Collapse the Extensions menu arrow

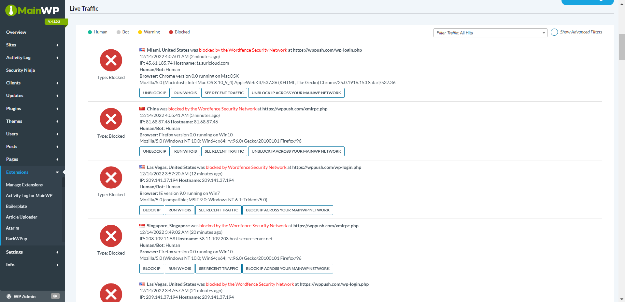tap(57, 172)
